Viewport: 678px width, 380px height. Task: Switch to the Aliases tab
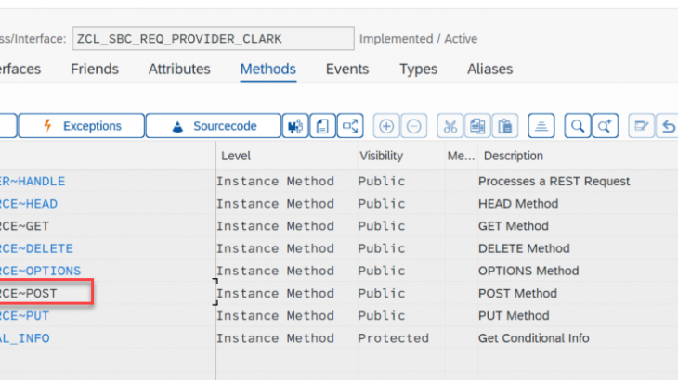[x=489, y=69]
